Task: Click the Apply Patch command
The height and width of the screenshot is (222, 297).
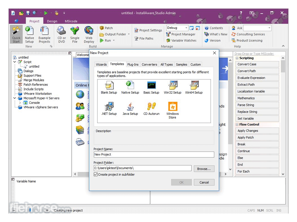Action: tap(257, 137)
